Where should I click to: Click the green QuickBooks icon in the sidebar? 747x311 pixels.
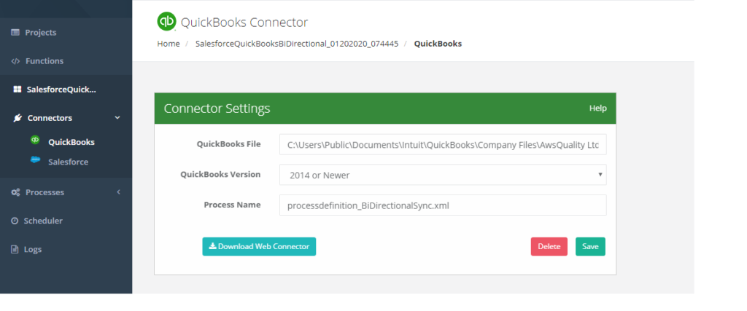point(34,141)
